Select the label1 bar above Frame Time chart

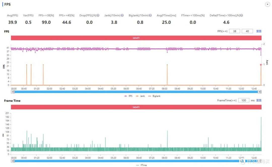136,107
